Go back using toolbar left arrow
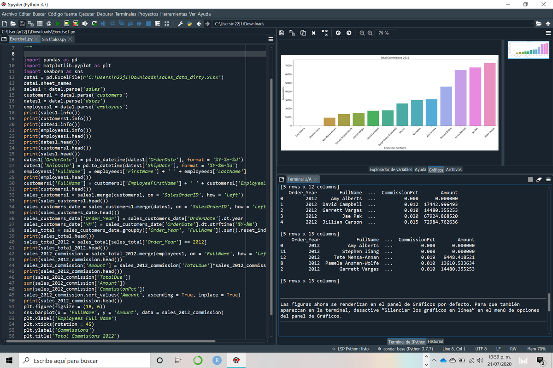 point(199,23)
